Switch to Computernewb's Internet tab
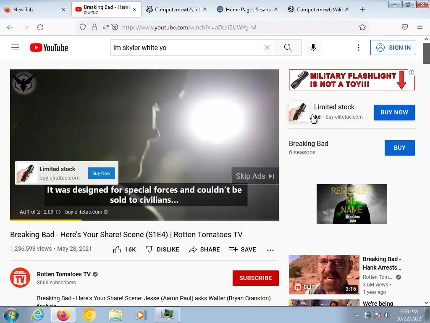The width and height of the screenshot is (430, 323). click(176, 10)
